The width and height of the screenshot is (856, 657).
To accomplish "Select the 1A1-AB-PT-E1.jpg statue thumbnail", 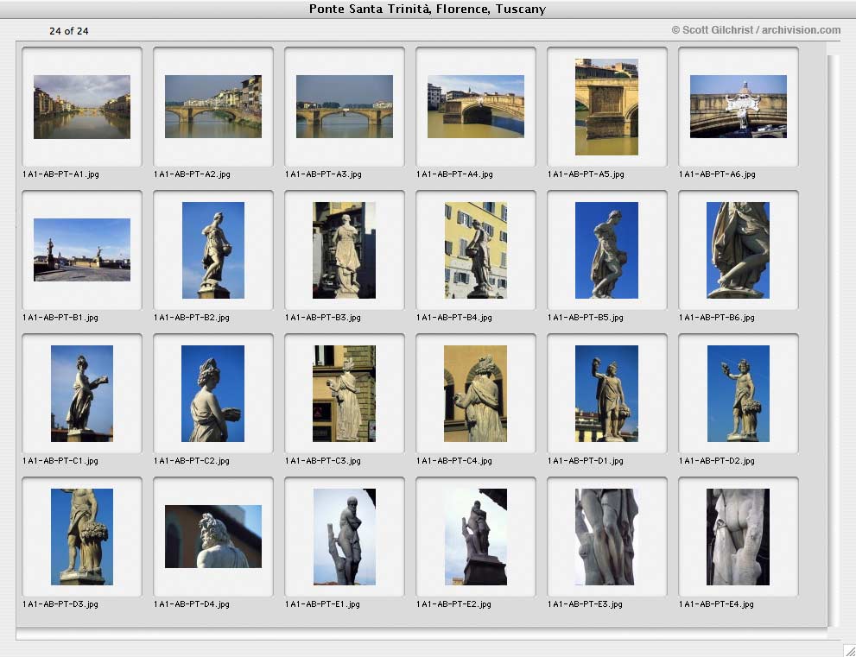I will pyautogui.click(x=345, y=537).
